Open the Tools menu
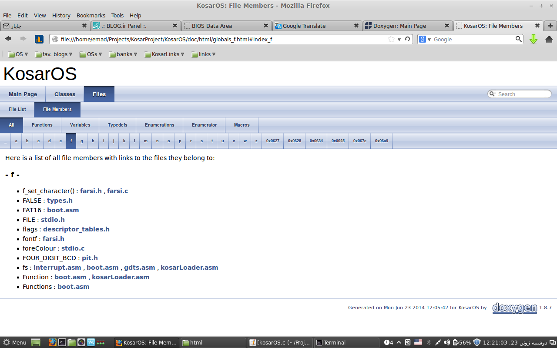Viewport: 557px width, 348px height. [x=117, y=15]
